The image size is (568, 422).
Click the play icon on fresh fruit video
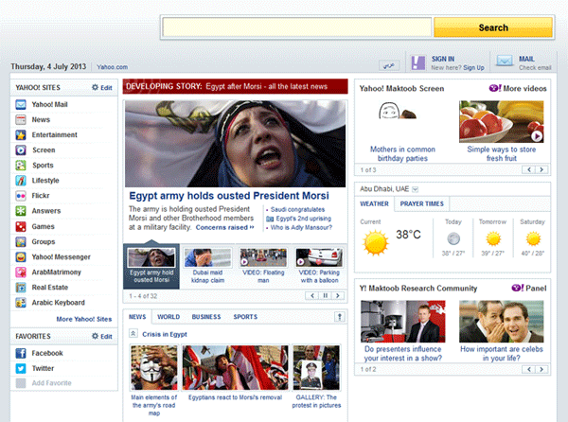point(537,136)
